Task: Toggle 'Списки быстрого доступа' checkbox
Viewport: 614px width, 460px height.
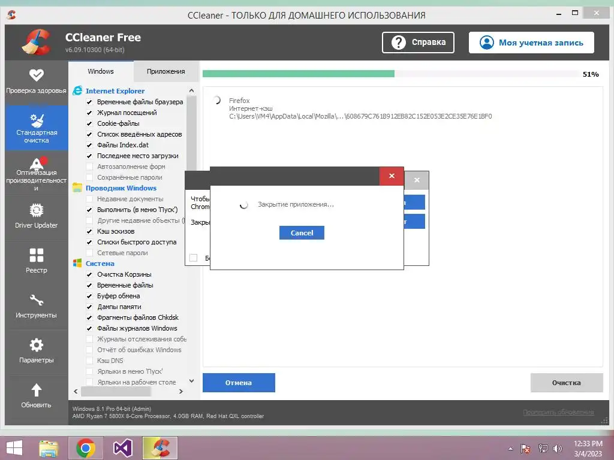Action: coord(89,242)
